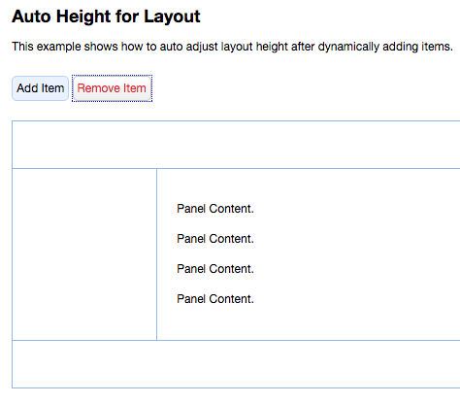The height and width of the screenshot is (404, 460).
Task: Select the first Panel Content line
Action: tap(215, 209)
